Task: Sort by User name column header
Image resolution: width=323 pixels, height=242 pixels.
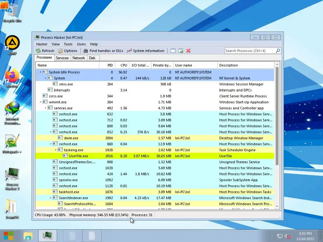Action: [195, 65]
